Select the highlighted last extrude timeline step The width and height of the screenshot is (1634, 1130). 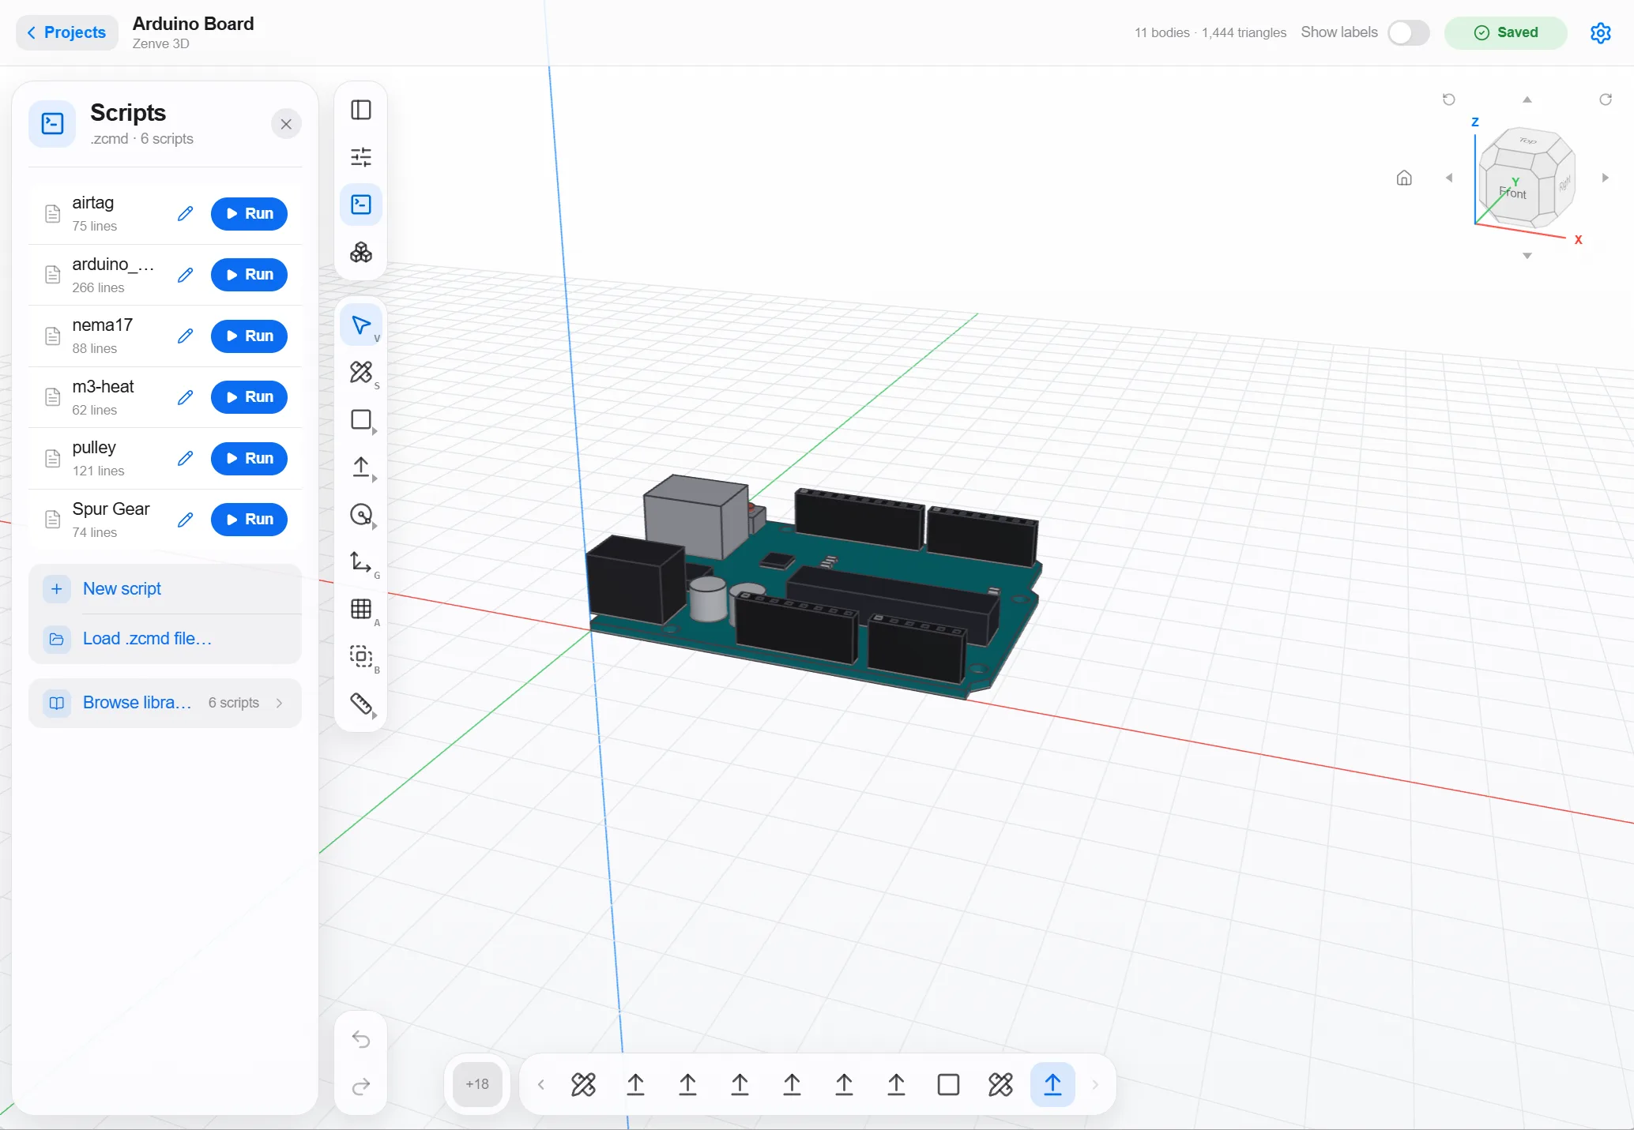1052,1084
